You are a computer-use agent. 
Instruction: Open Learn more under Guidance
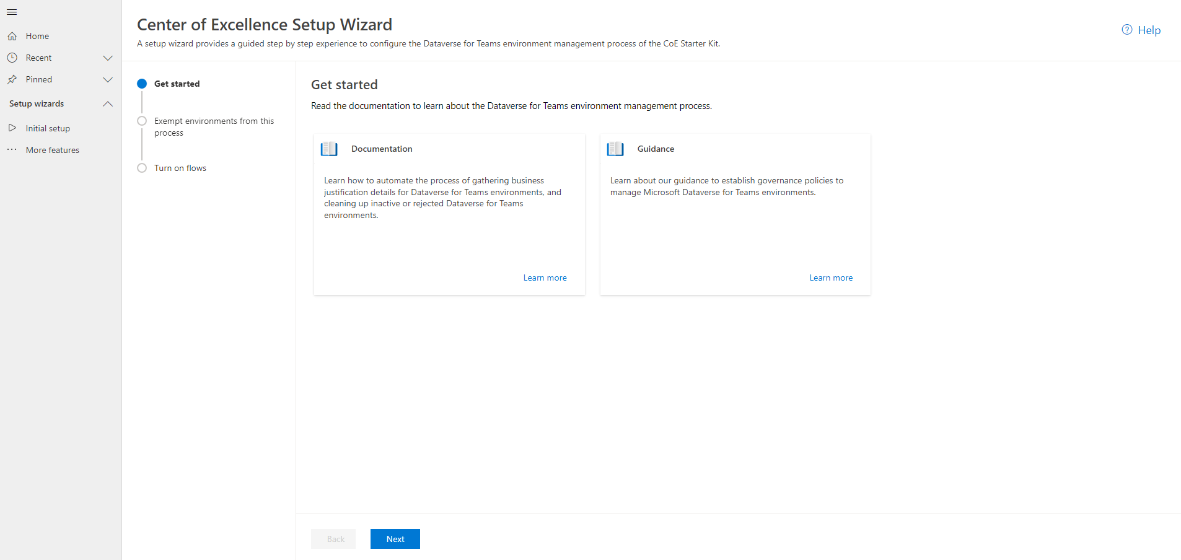(x=831, y=278)
